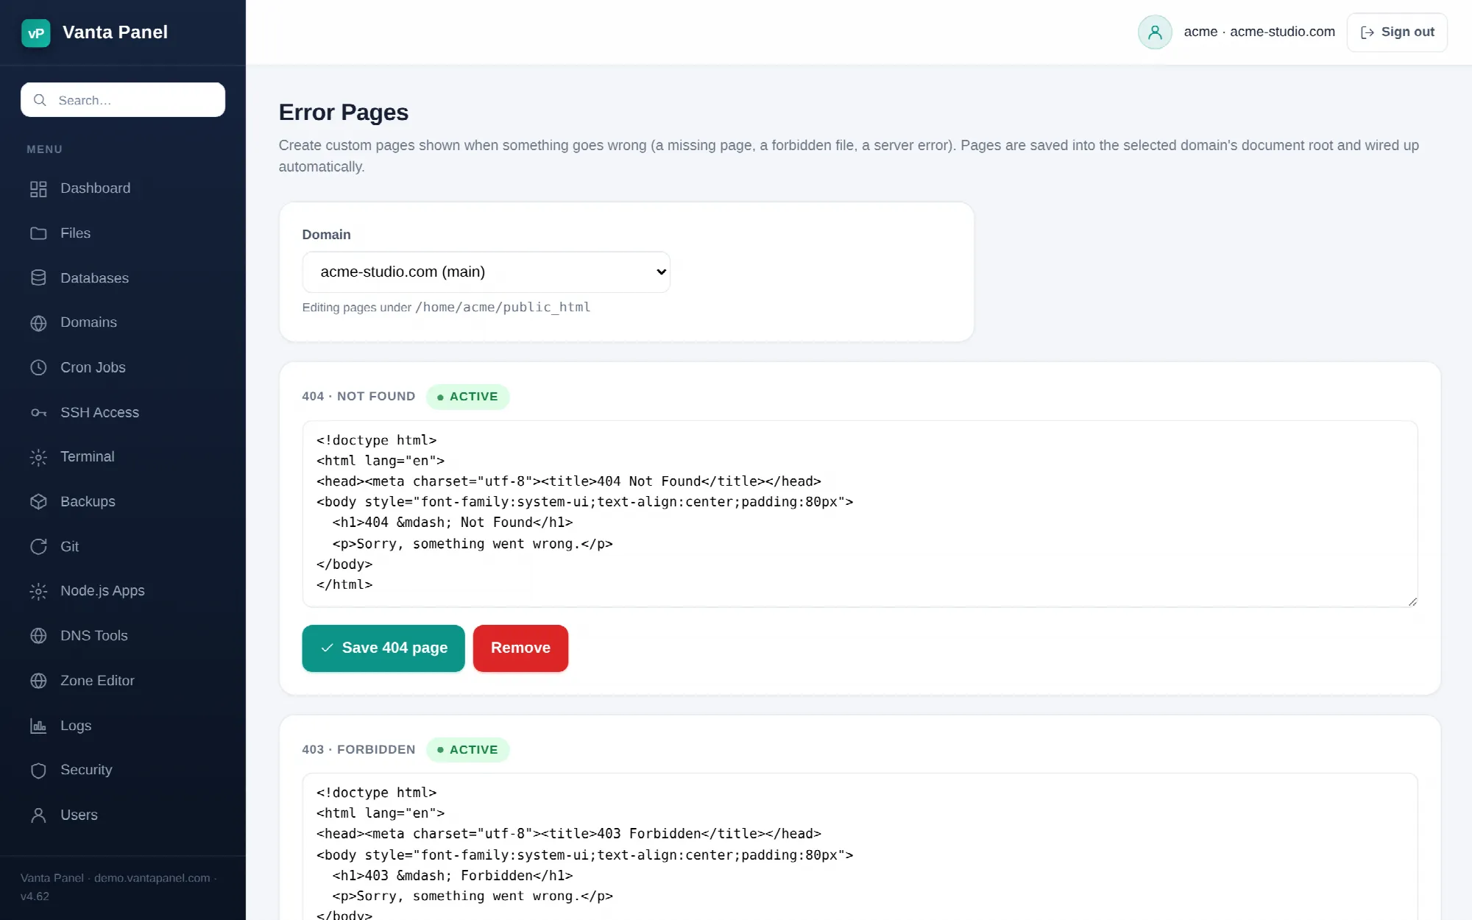1472x920 pixels.
Task: Click the Domains globe icon
Action: click(x=38, y=322)
